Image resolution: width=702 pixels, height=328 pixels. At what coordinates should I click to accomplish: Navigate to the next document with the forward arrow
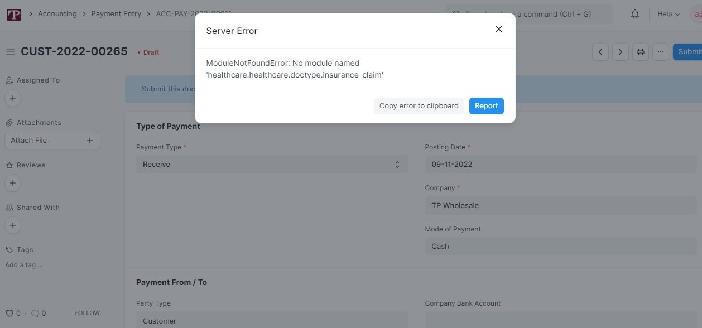[x=620, y=51]
